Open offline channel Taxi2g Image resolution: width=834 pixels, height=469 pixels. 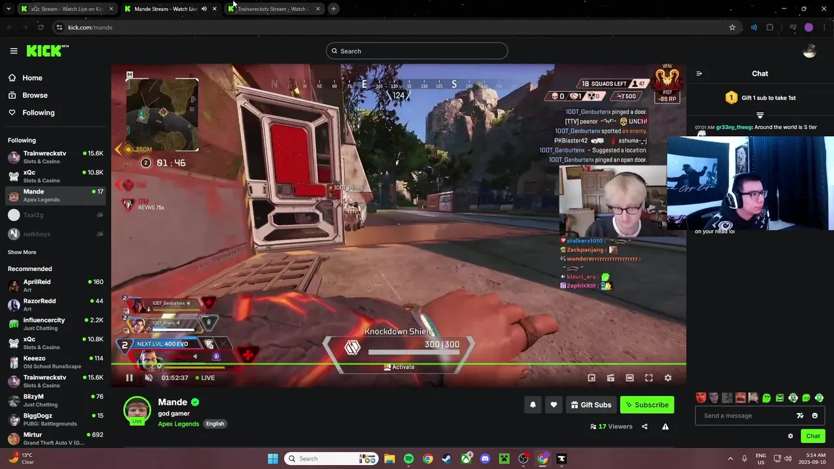point(55,215)
